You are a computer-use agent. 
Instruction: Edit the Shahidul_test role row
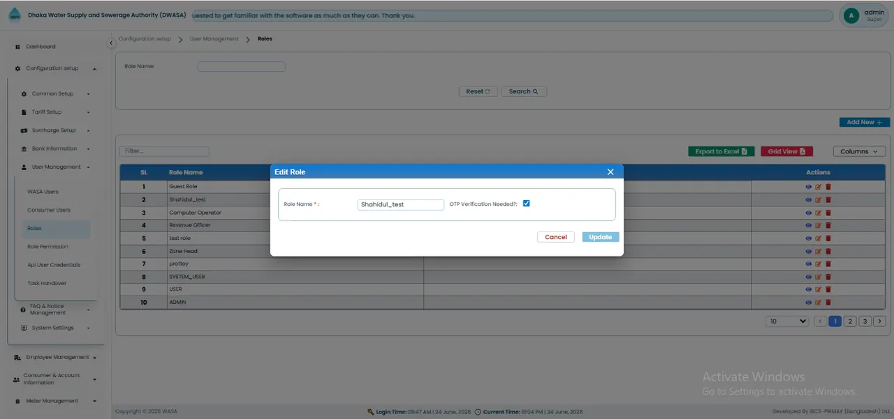819,199
